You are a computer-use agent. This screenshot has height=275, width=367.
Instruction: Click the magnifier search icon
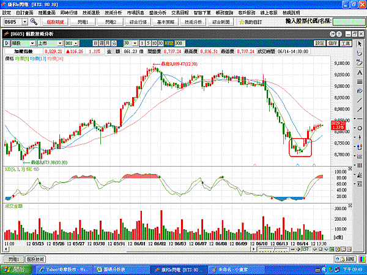coord(34,22)
